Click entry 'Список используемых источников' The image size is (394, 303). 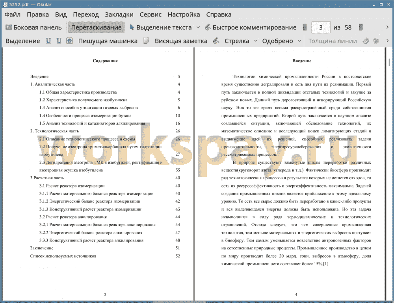pos(63,256)
